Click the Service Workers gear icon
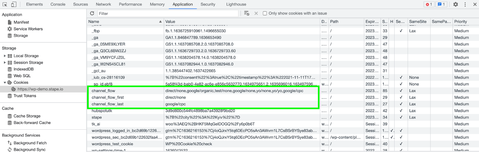The height and width of the screenshot is (152, 479). [x=10, y=29]
